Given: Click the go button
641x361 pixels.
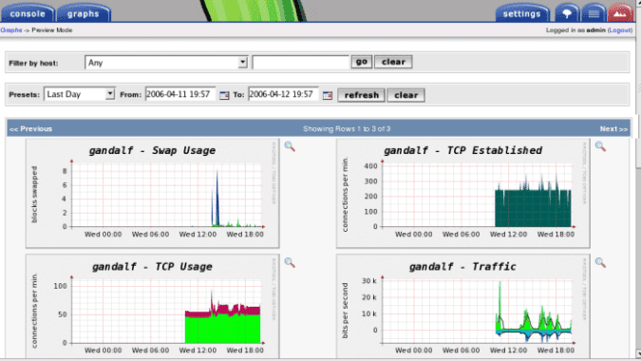Looking at the screenshot, I should pos(362,62).
